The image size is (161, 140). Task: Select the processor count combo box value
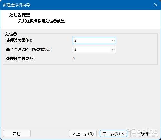pyautogui.click(x=94, y=40)
